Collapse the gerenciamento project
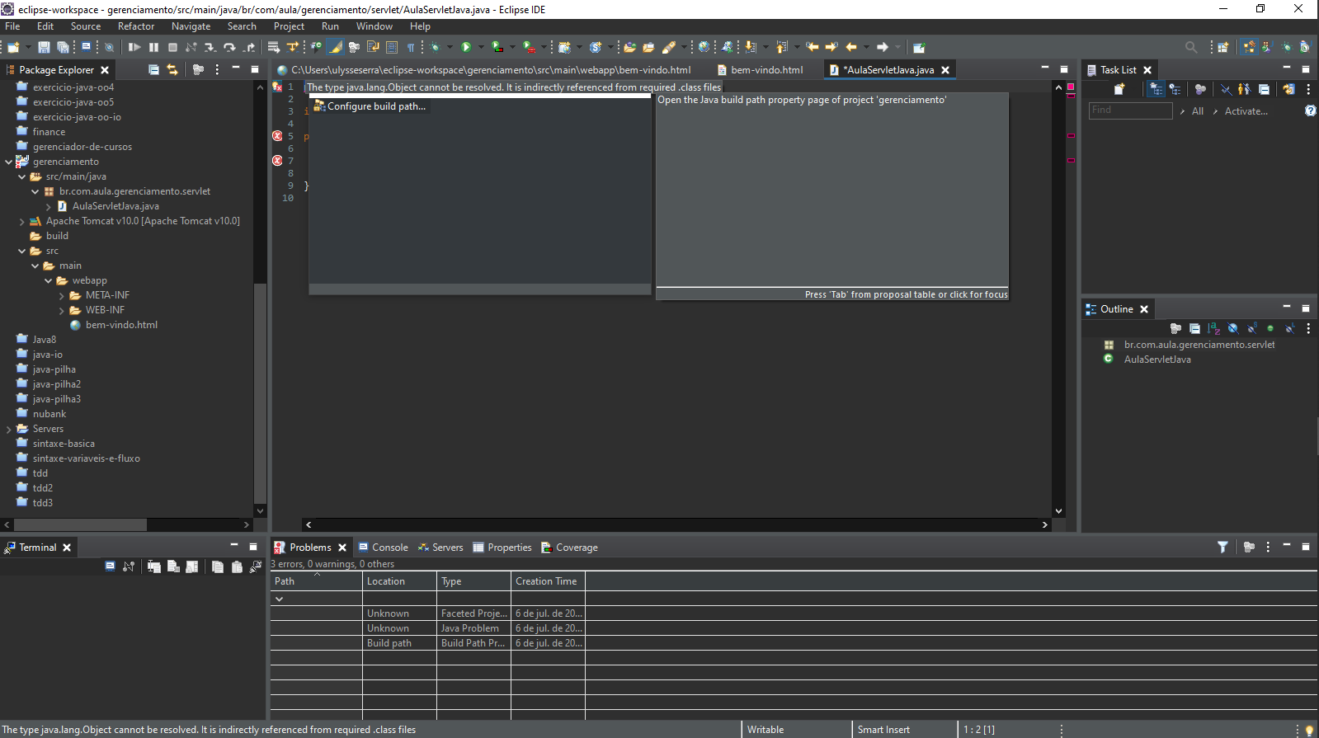This screenshot has height=738, width=1319. pos(8,162)
